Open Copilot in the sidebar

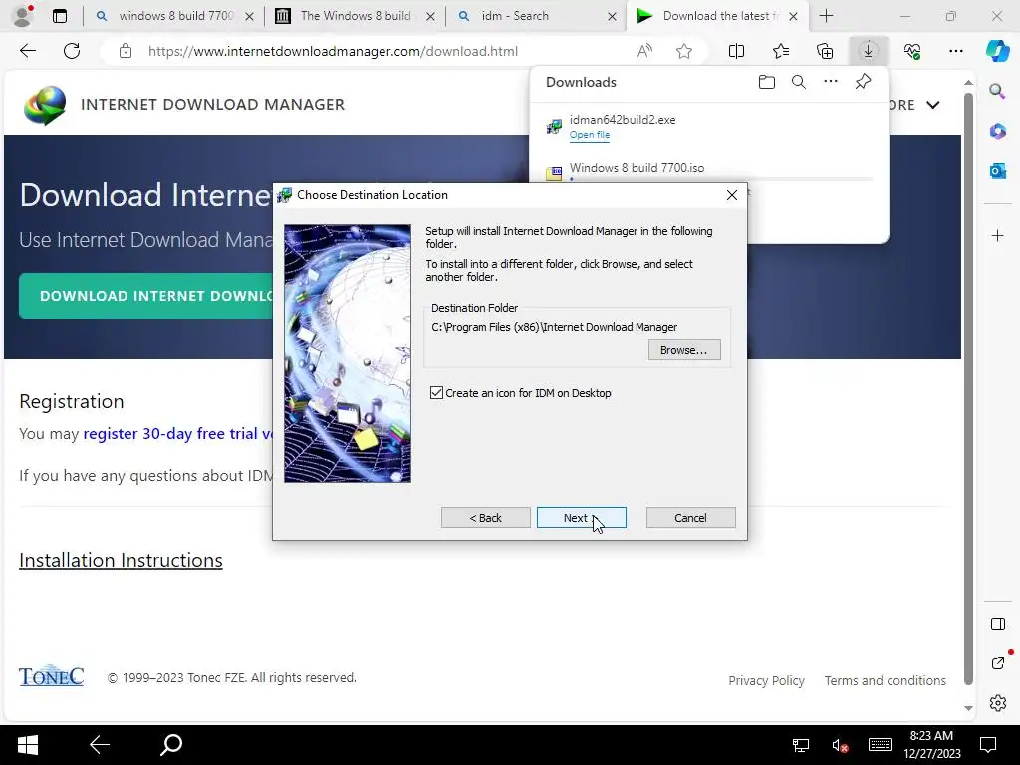997,51
